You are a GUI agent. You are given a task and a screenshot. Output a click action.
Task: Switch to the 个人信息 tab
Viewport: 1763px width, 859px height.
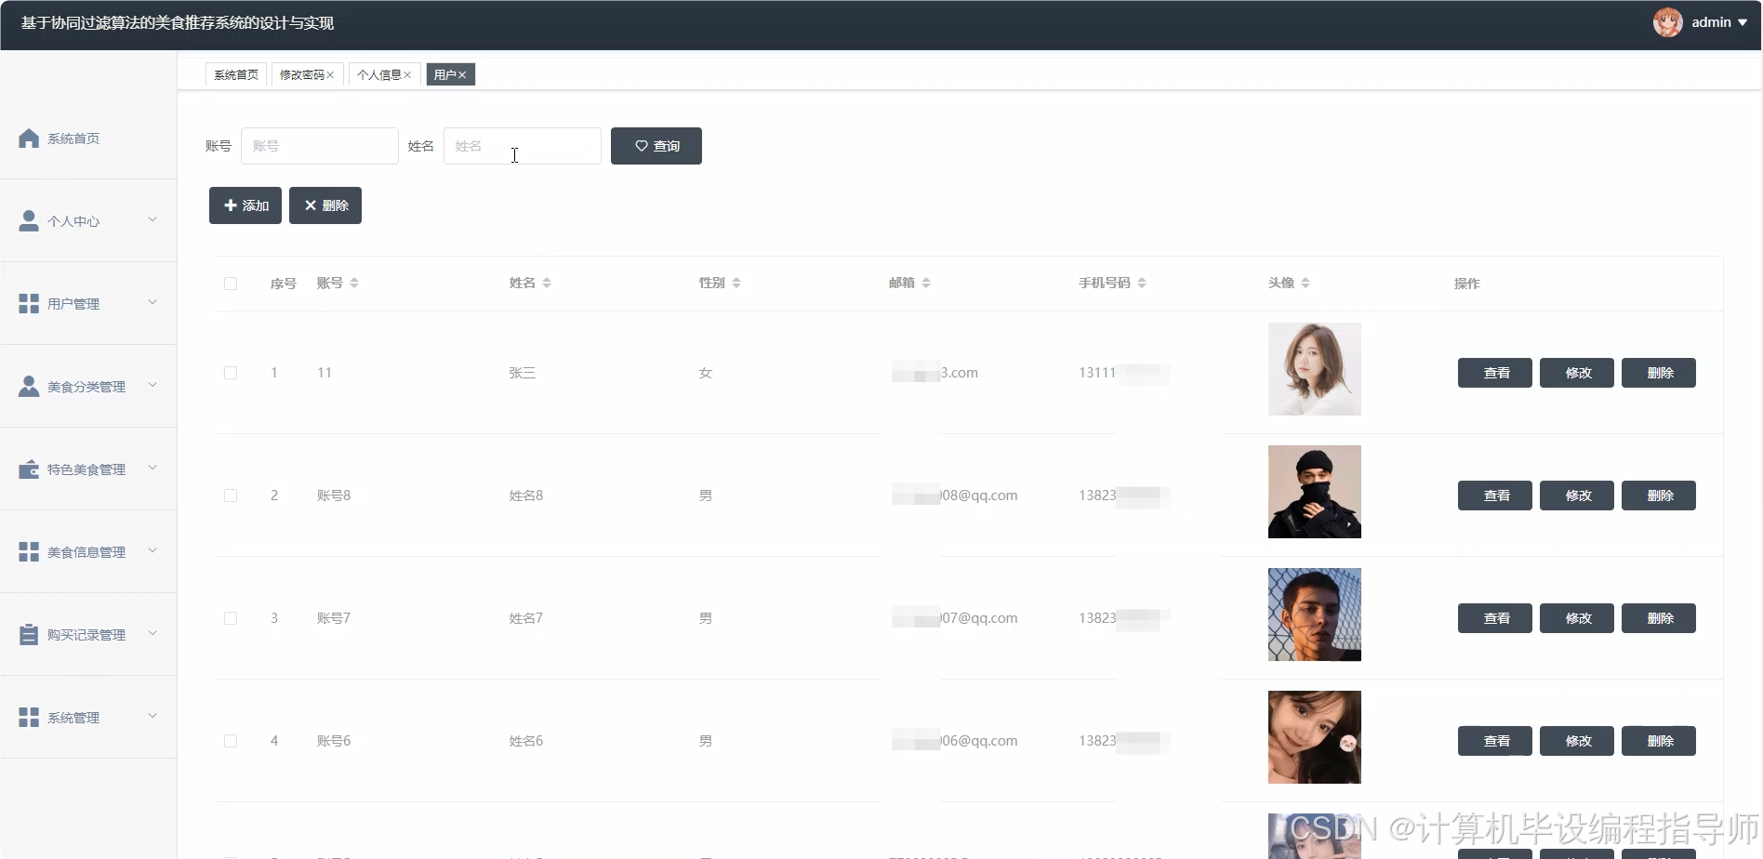point(379,74)
